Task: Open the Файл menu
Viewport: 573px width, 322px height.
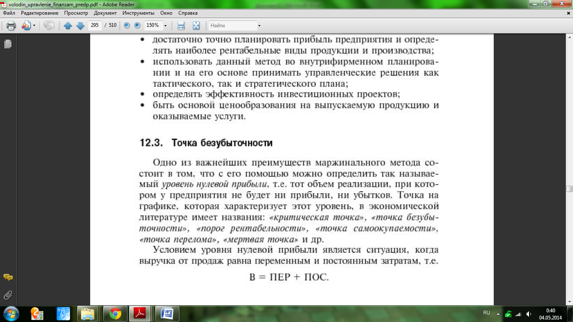Action: 9,13
